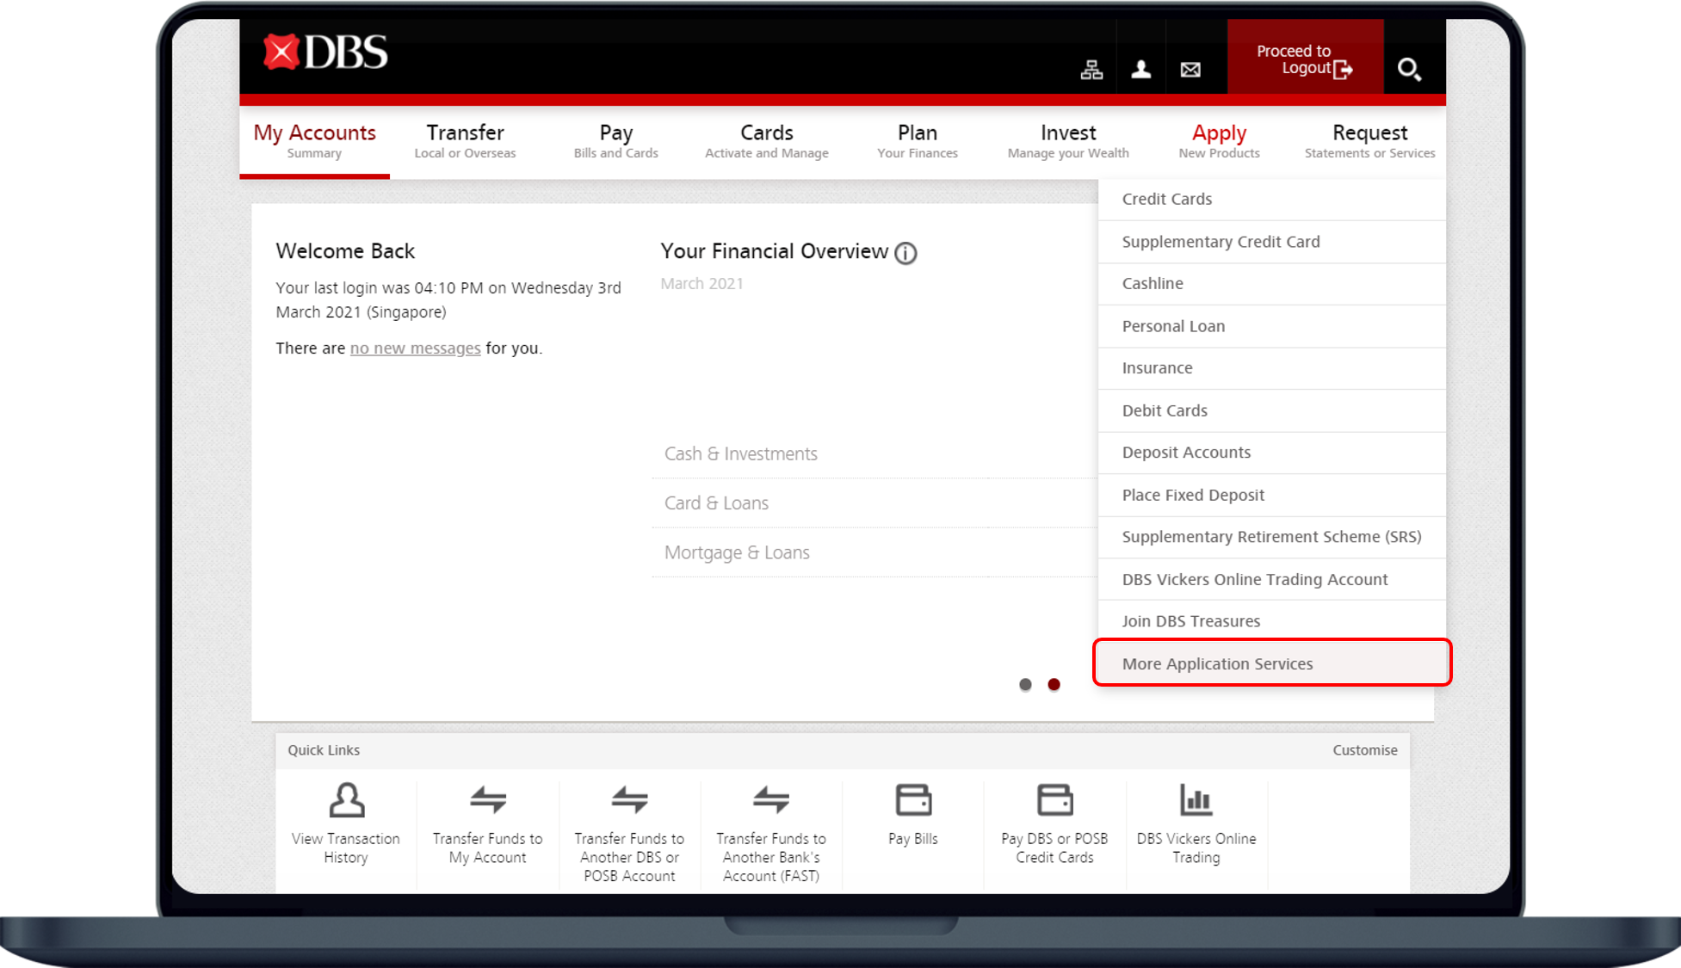Select Cashline from the dropdown
The image size is (1681, 968).
point(1272,284)
